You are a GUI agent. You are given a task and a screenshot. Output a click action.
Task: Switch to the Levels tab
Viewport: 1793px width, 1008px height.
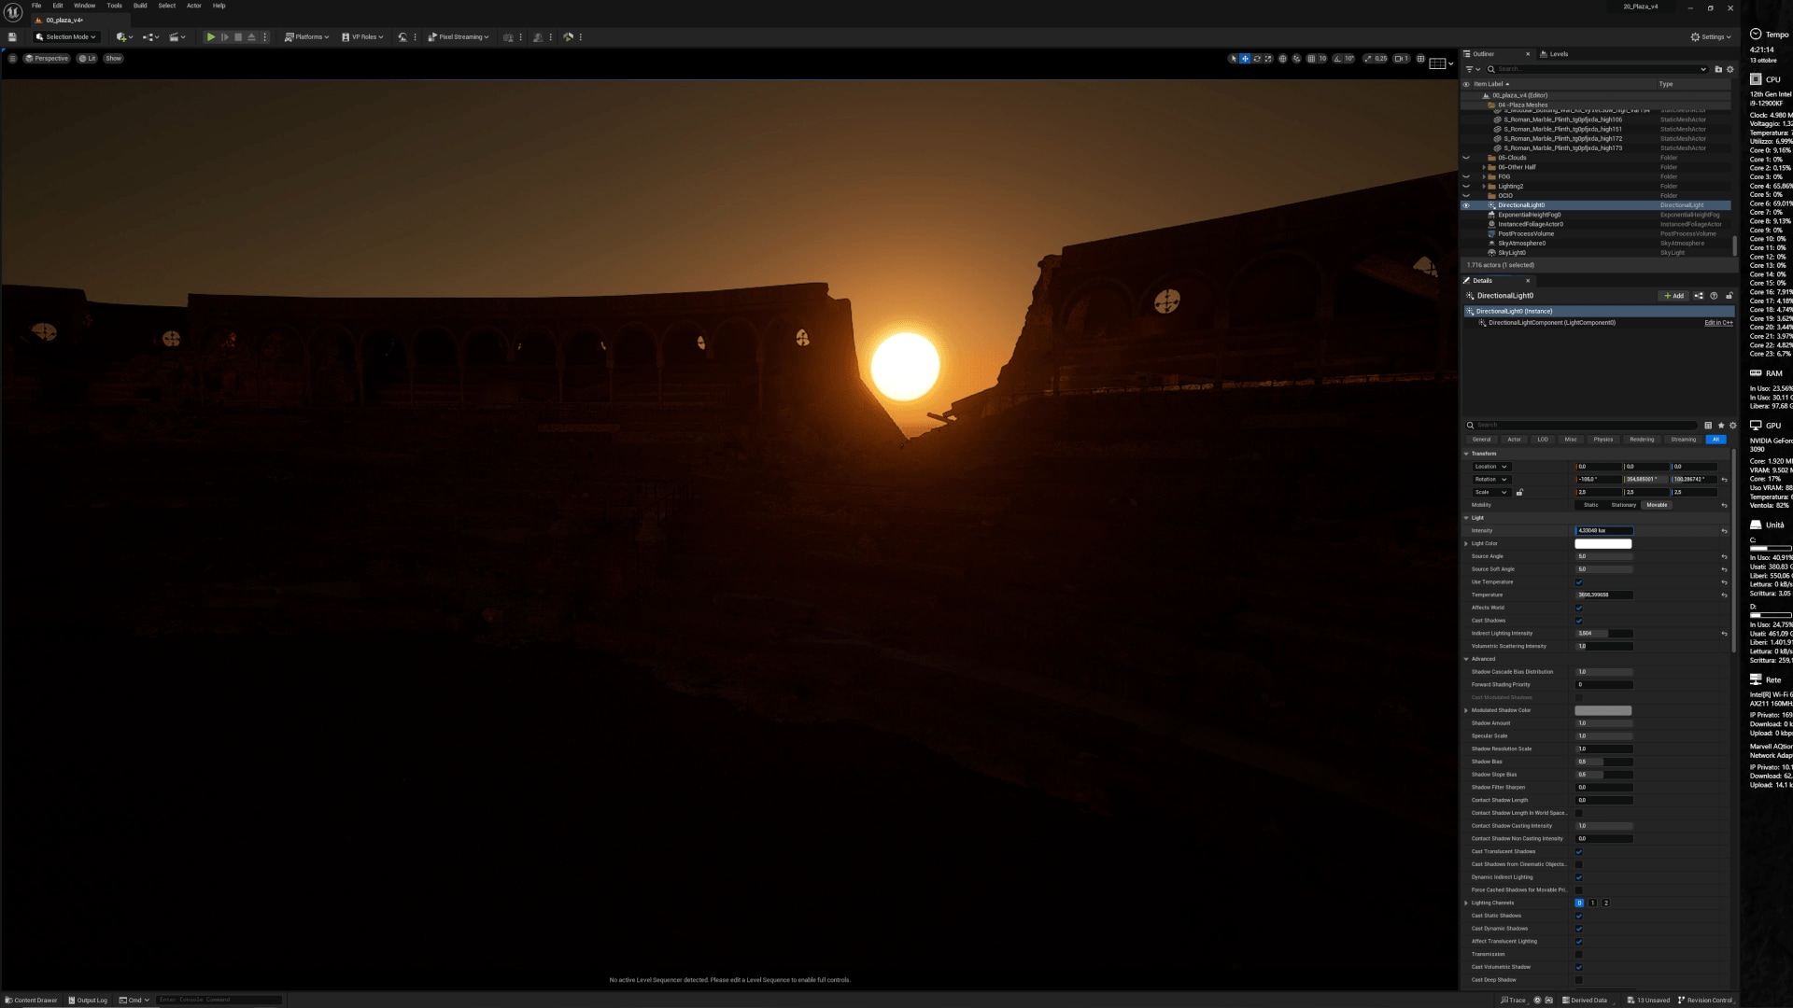(1558, 54)
